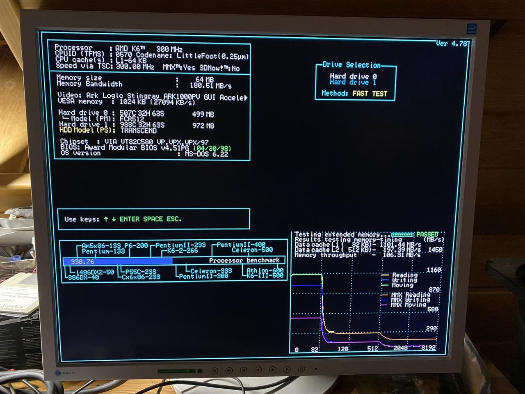Screen dimensions: 525x394
Task: Click the 'L1-64 KB' CPU cache value
Action: click(x=131, y=60)
